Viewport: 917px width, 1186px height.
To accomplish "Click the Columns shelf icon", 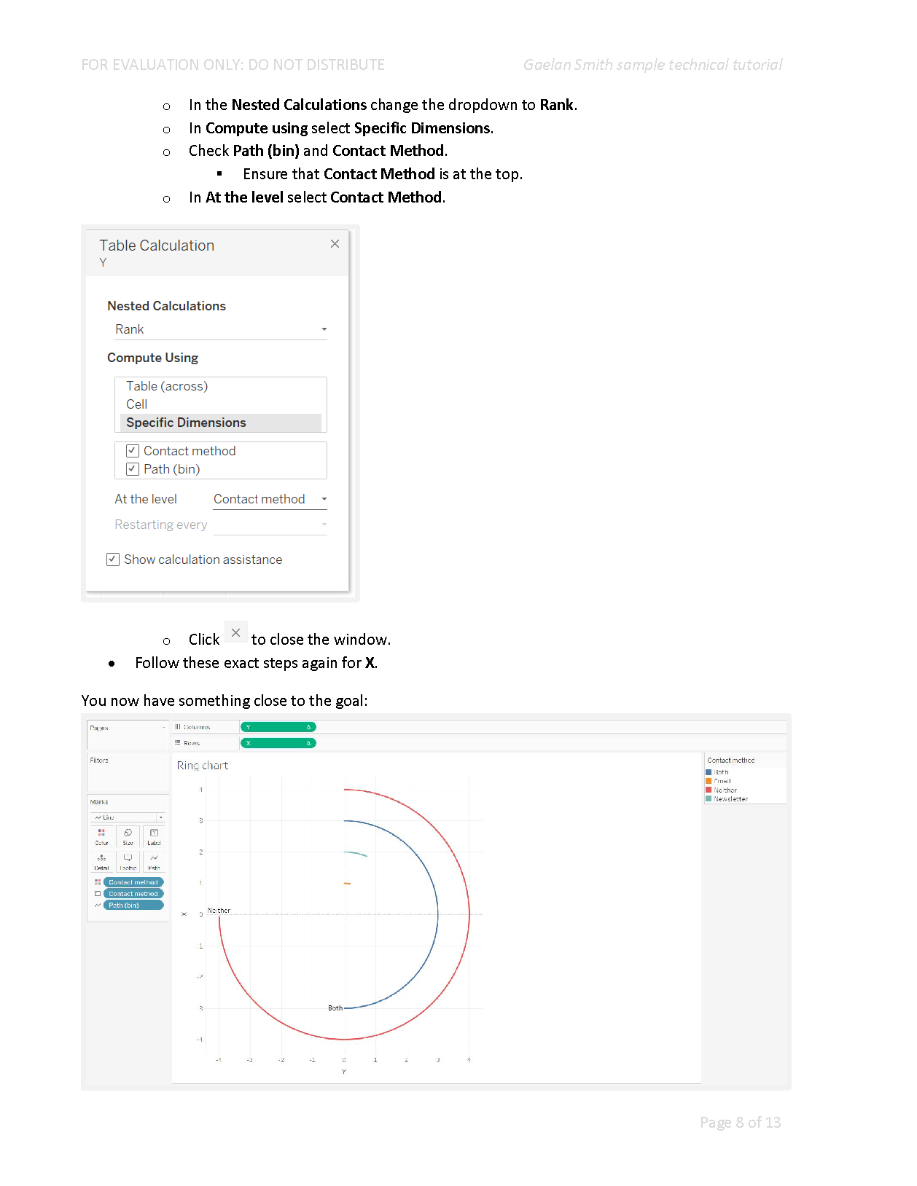I will coord(178,727).
